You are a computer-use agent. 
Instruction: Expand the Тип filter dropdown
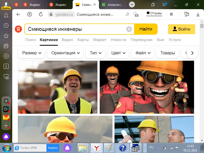(x=95, y=53)
